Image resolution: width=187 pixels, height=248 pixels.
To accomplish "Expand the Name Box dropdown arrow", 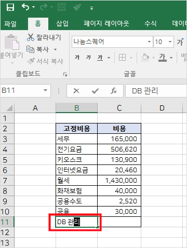I will [x=45, y=90].
